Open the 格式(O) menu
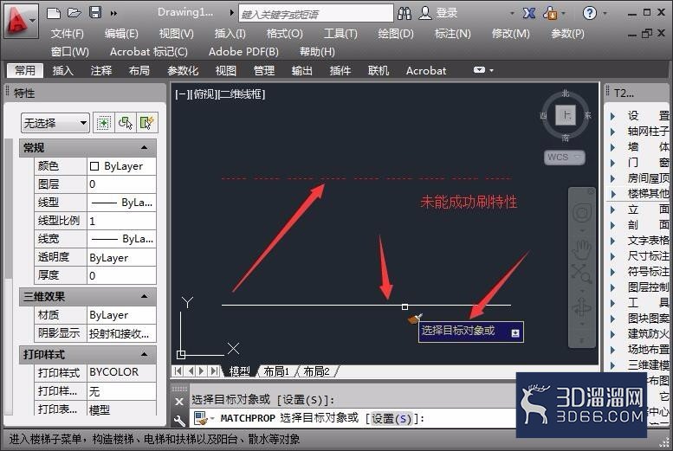This screenshot has height=451, width=673. tap(285, 34)
